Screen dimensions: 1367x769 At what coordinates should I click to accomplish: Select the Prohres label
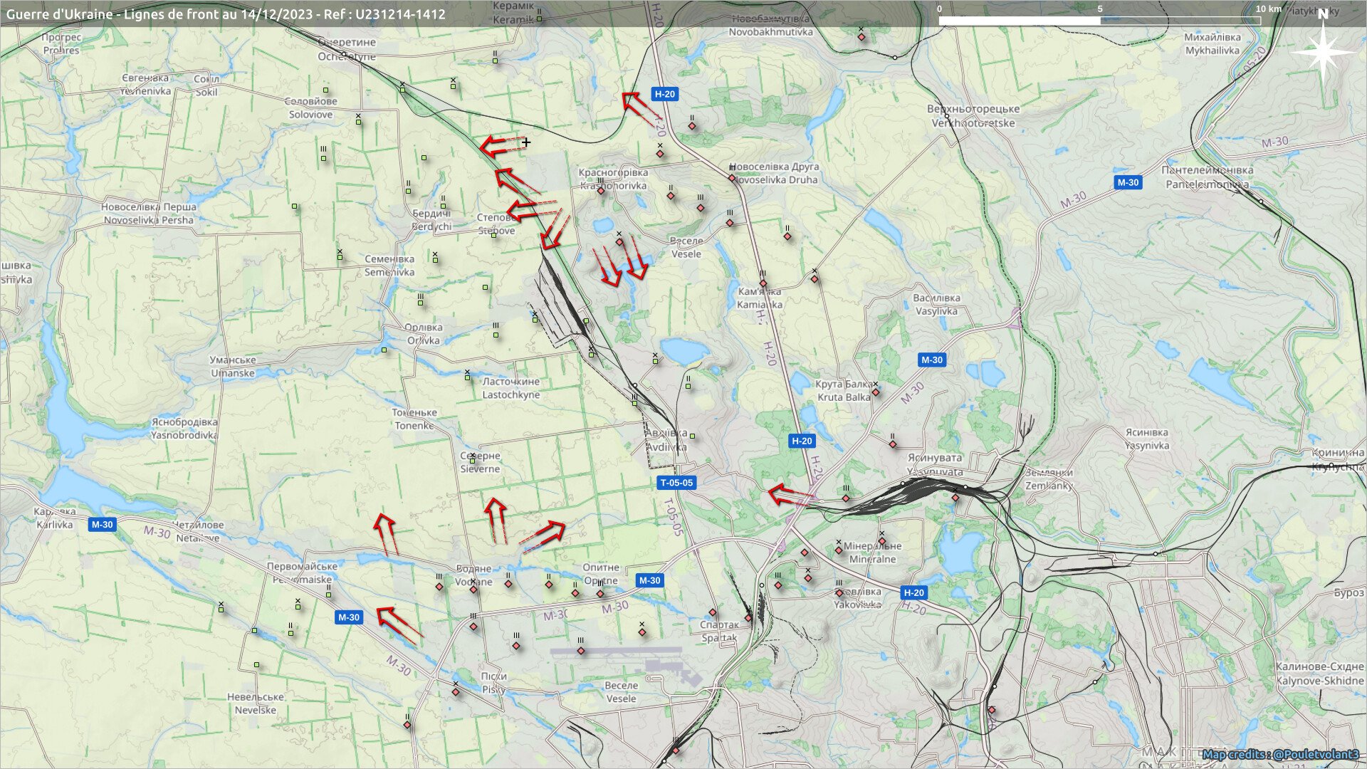coord(61,44)
